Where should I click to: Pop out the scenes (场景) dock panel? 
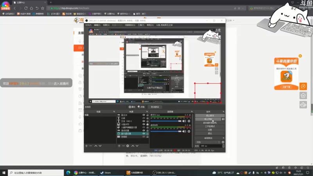pos(114,111)
